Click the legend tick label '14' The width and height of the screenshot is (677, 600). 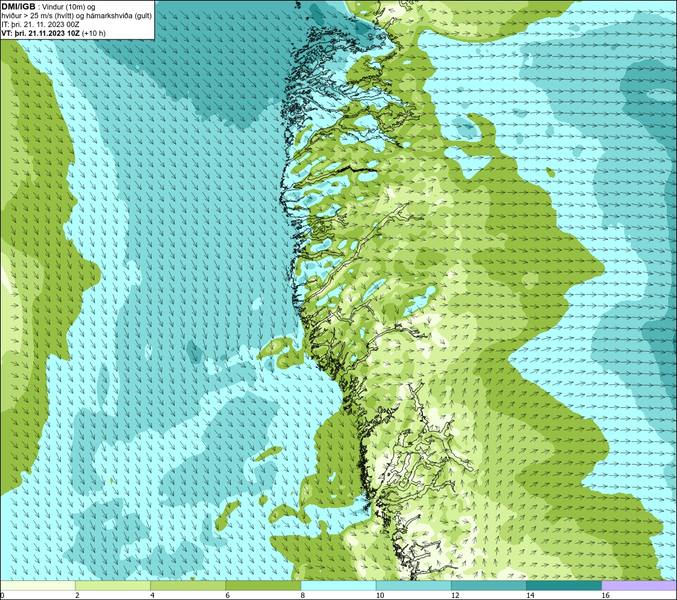530,596
